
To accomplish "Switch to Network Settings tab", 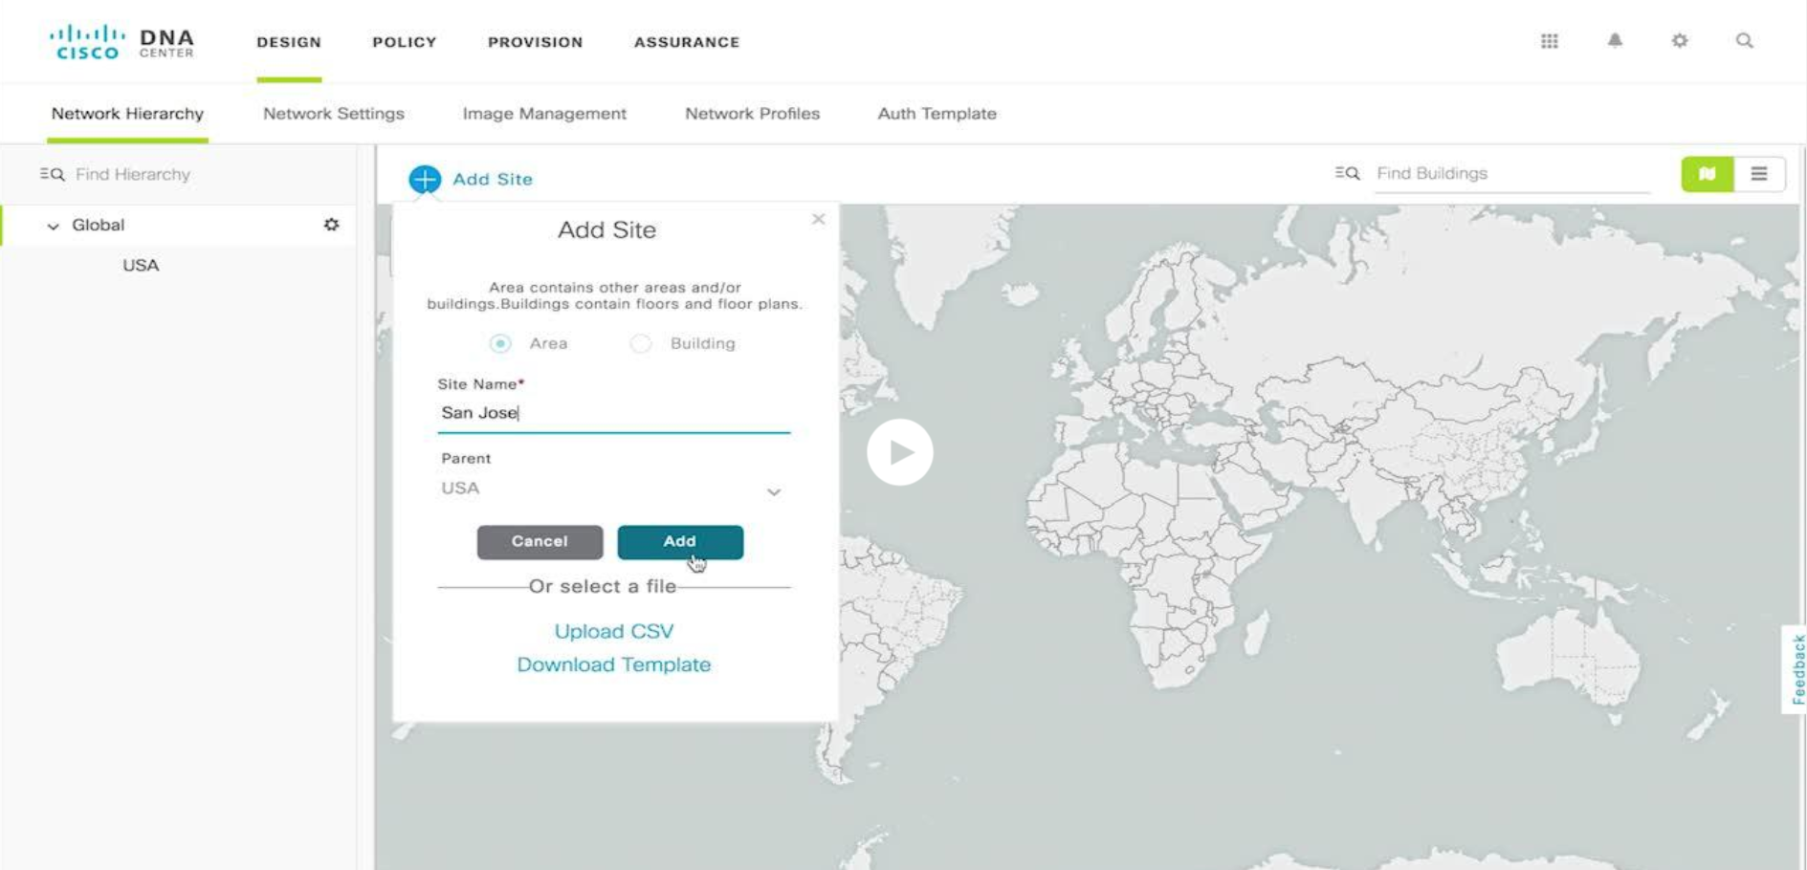I will click(333, 114).
